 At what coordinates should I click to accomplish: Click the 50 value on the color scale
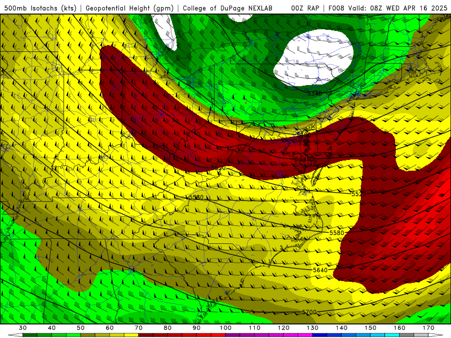tap(81, 328)
